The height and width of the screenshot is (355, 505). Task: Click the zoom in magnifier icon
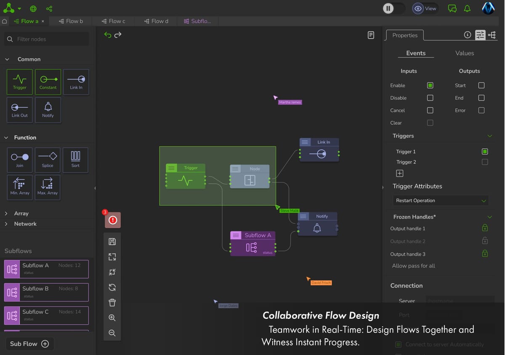click(112, 318)
